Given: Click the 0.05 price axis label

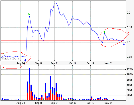Looking at the screenshot, I should tap(129, 57).
